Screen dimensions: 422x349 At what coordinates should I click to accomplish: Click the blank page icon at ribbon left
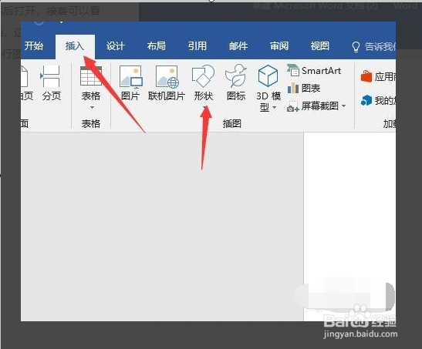(24, 77)
